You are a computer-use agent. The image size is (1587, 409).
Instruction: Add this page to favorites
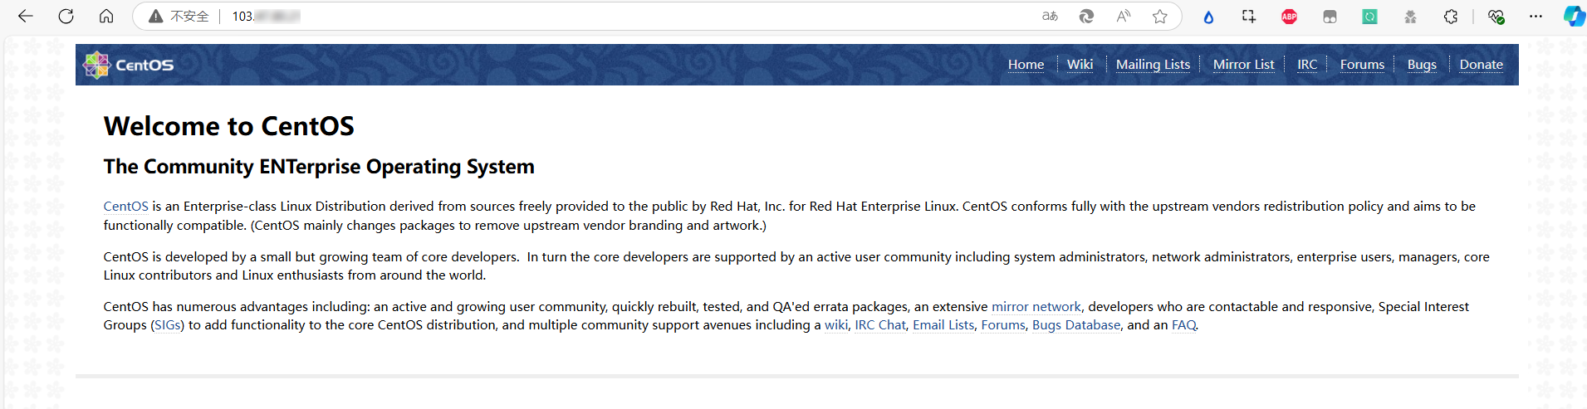tap(1160, 17)
